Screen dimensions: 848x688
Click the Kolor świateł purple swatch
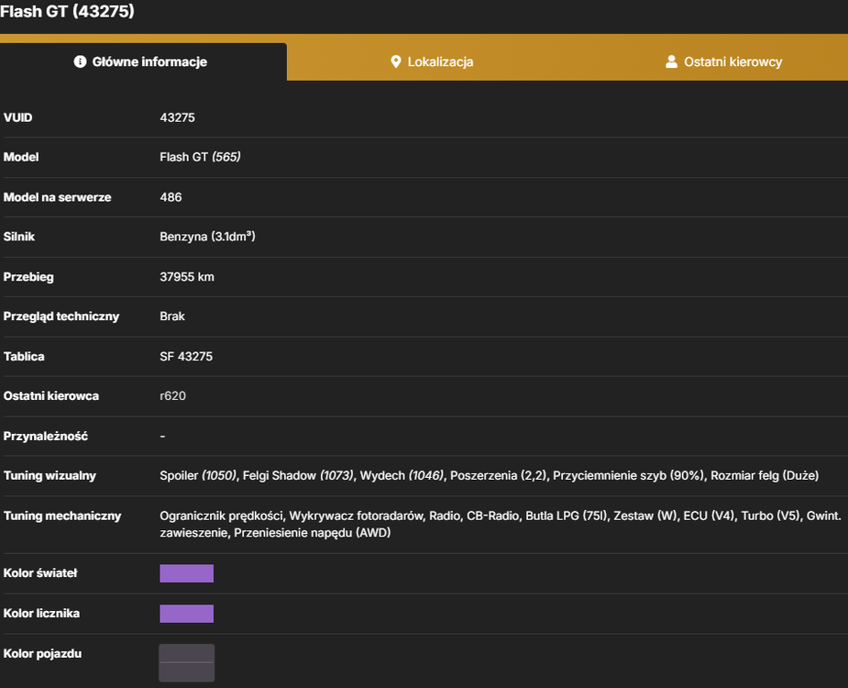(x=187, y=573)
